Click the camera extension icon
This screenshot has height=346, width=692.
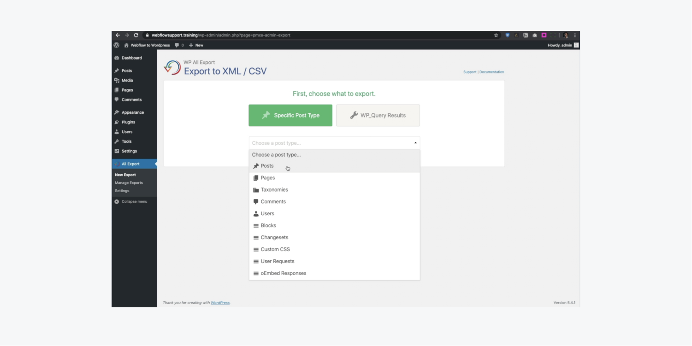(x=535, y=35)
